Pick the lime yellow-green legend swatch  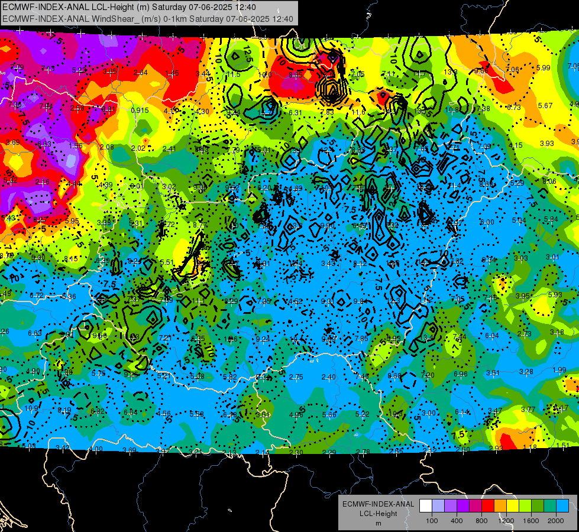click(x=525, y=506)
